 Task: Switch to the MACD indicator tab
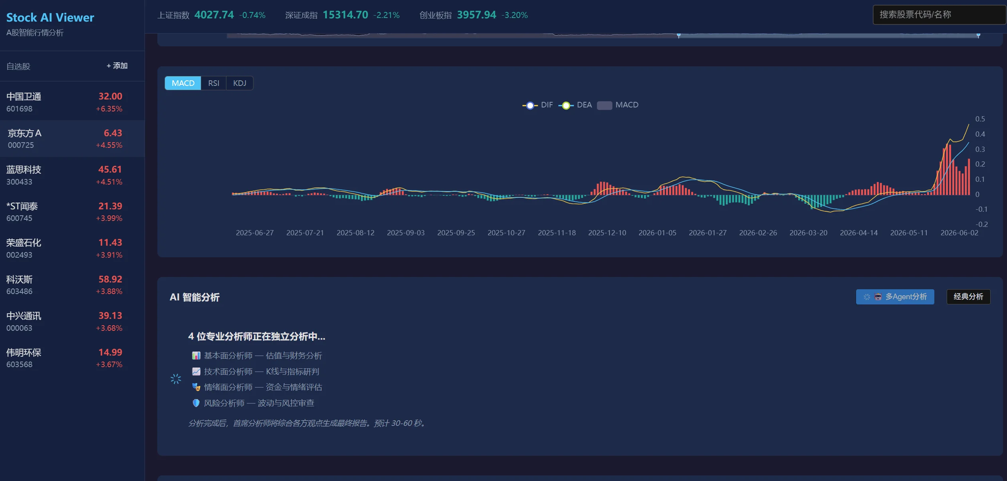[x=183, y=83]
